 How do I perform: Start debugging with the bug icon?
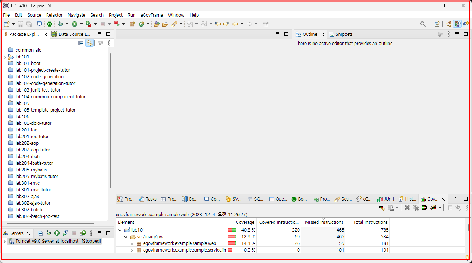click(x=60, y=24)
